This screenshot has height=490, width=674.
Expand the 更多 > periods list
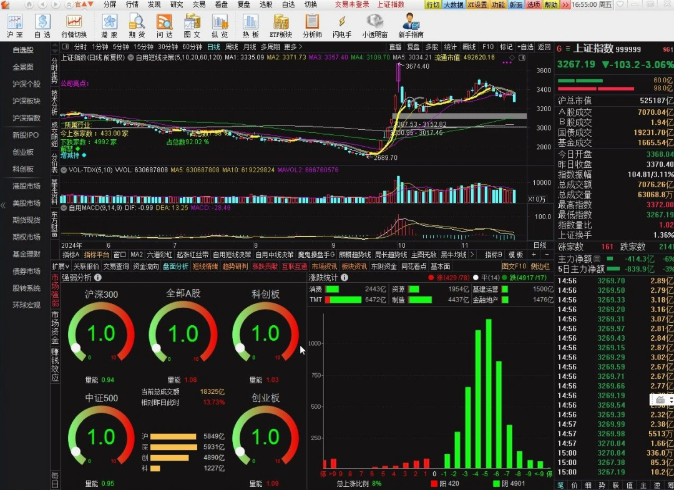click(293, 47)
